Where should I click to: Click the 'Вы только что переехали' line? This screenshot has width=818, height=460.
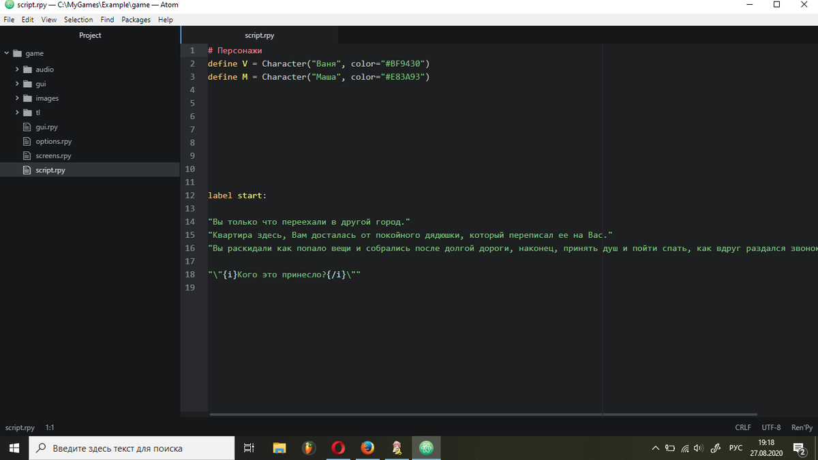309,222
